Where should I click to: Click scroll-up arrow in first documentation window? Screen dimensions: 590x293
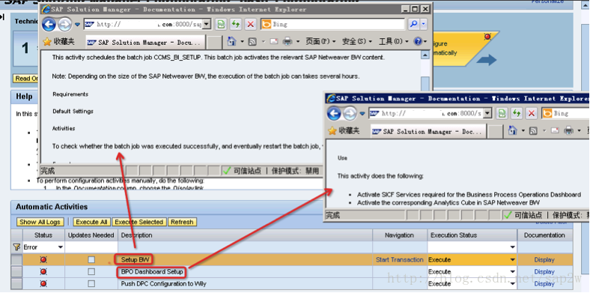point(425,55)
